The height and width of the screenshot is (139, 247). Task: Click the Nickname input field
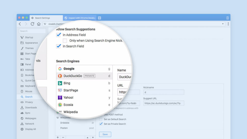pos(164,92)
